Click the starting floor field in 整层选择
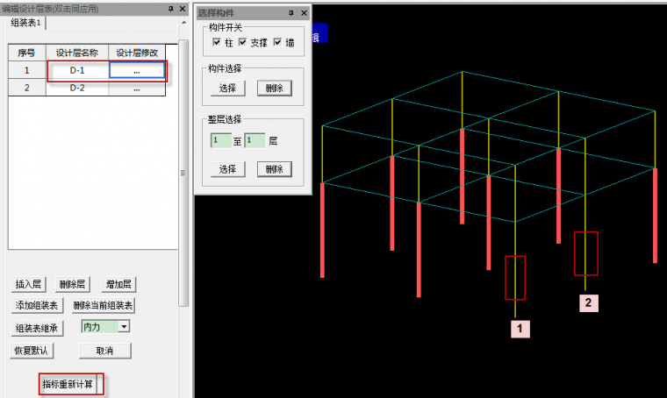667x398 pixels. pos(220,140)
